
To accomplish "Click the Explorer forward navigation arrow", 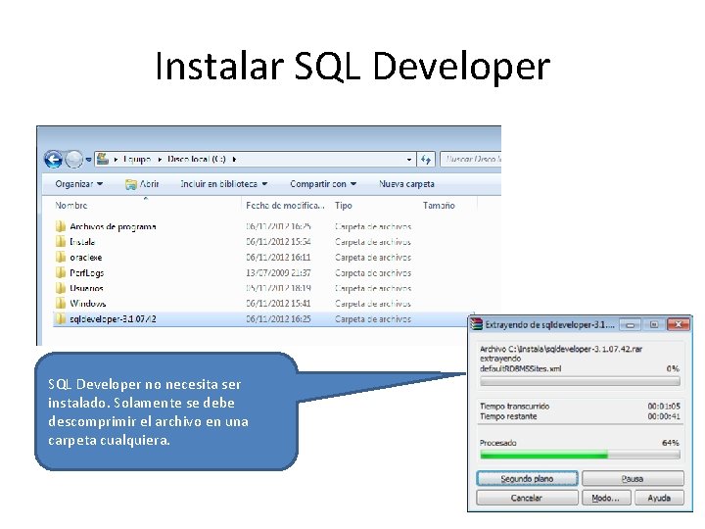I will tap(73, 160).
